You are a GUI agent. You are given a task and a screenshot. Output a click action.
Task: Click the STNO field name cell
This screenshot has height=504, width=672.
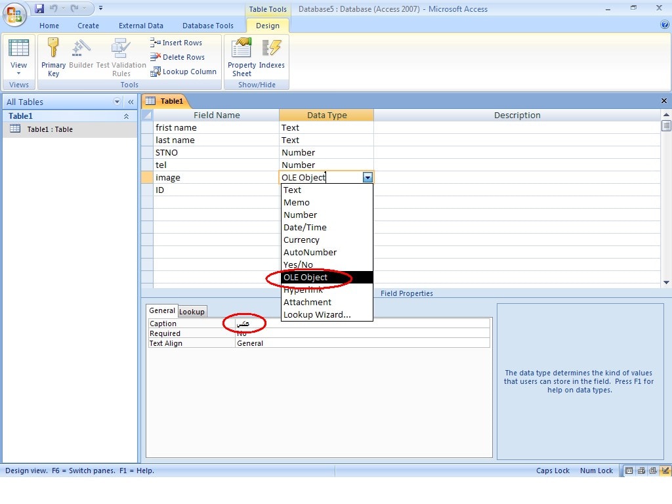click(216, 152)
